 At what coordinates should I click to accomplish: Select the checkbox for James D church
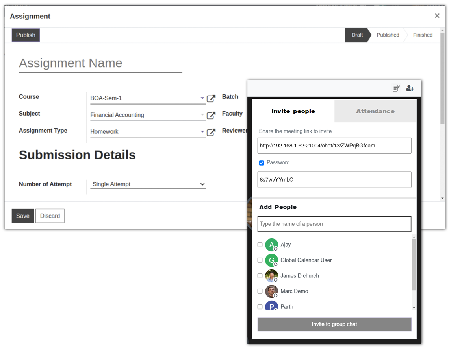point(260,275)
